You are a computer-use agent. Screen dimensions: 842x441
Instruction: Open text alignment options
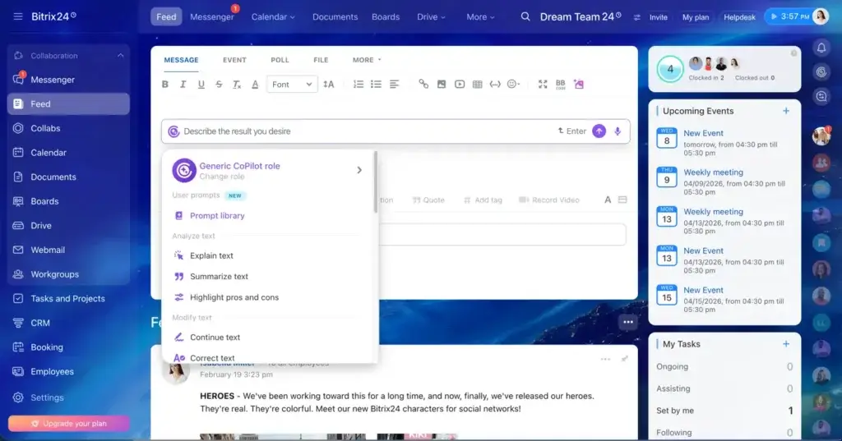394,85
